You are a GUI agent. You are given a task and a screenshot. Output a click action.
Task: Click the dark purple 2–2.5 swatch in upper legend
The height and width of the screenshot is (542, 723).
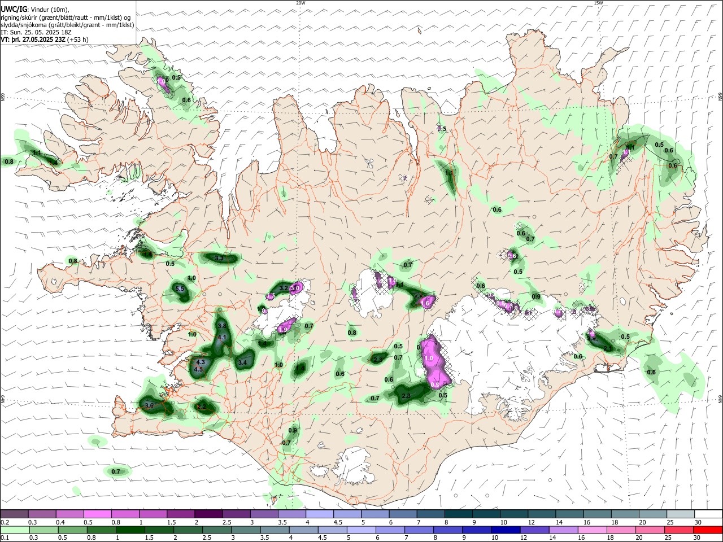(208, 514)
